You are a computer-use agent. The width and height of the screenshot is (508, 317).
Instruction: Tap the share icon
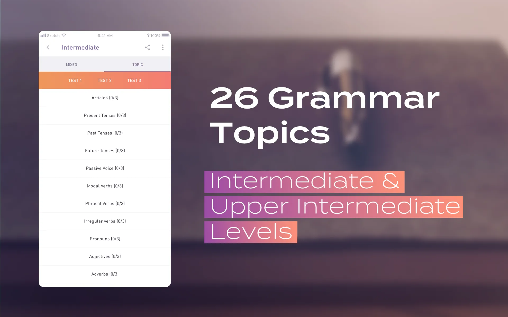coord(147,48)
